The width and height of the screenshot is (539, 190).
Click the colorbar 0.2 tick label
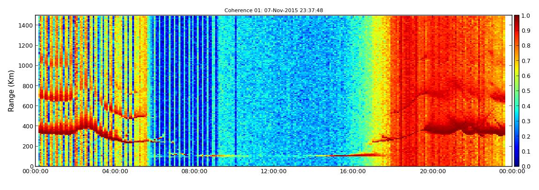pos(525,136)
